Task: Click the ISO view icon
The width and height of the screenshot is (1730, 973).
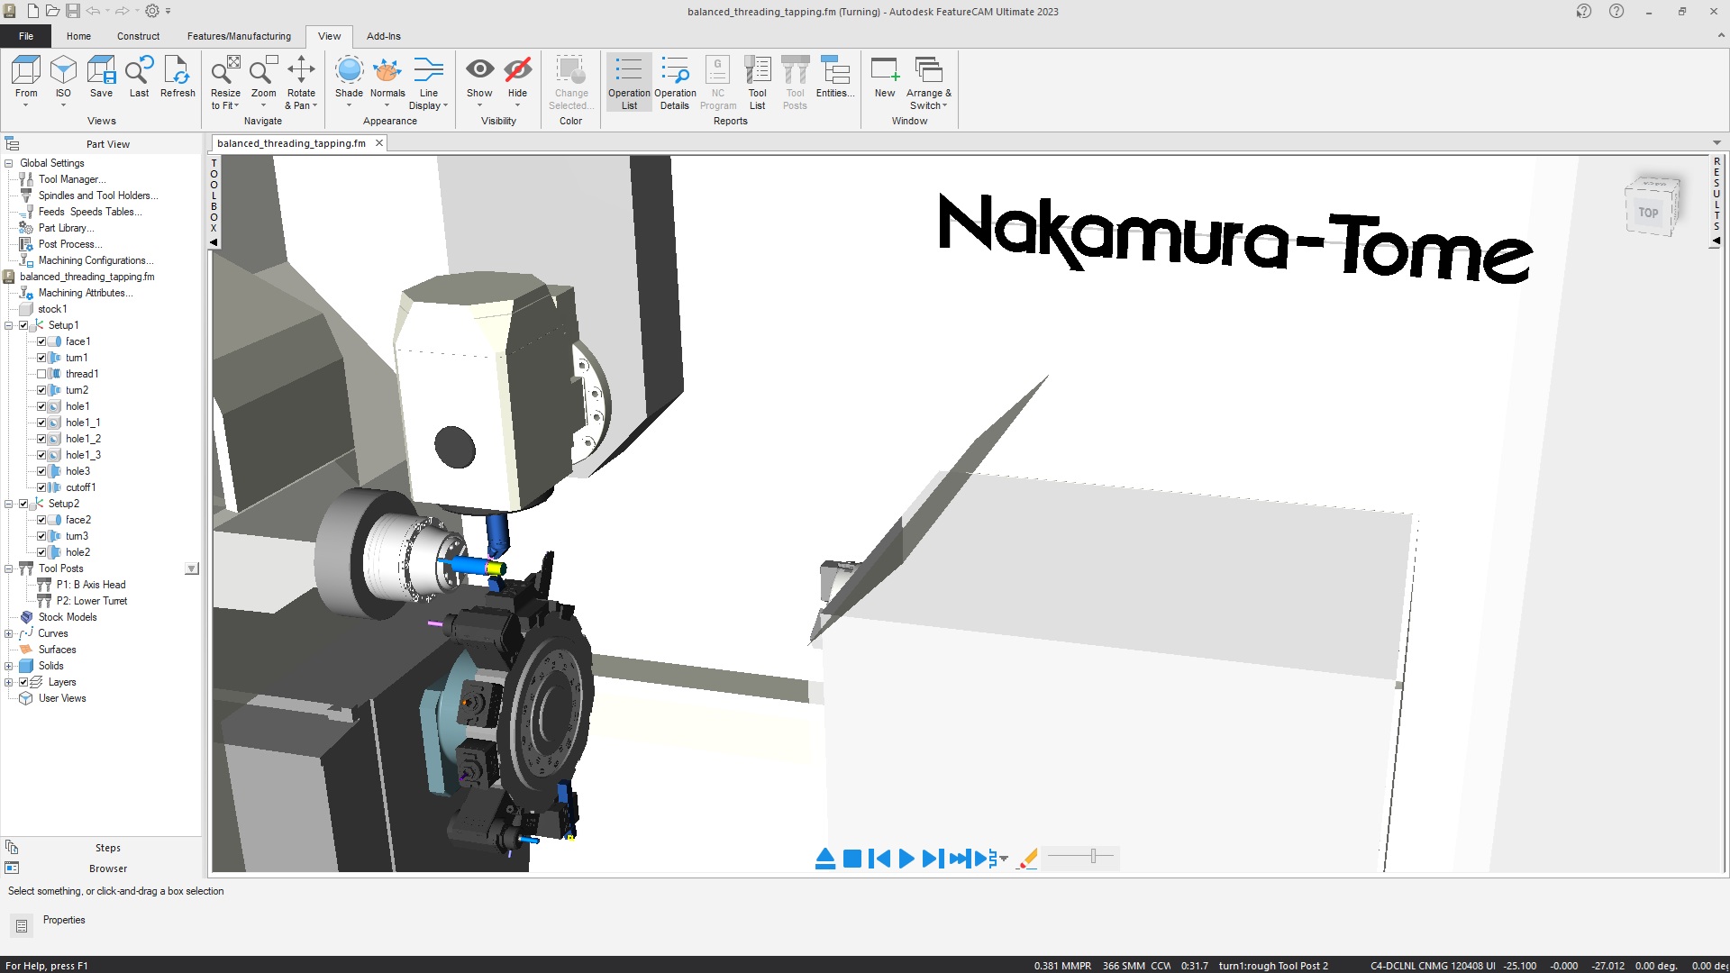Action: coord(63,72)
